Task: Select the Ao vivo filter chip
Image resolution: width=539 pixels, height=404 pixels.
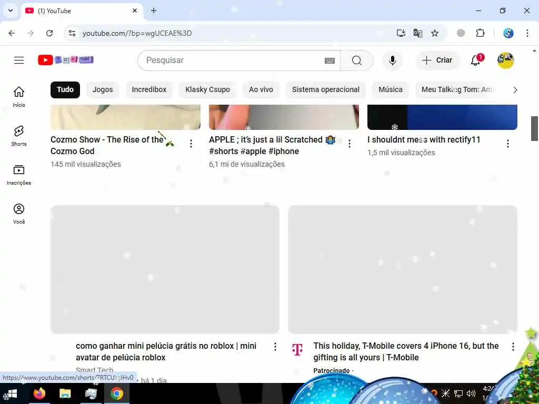Action: tap(261, 89)
